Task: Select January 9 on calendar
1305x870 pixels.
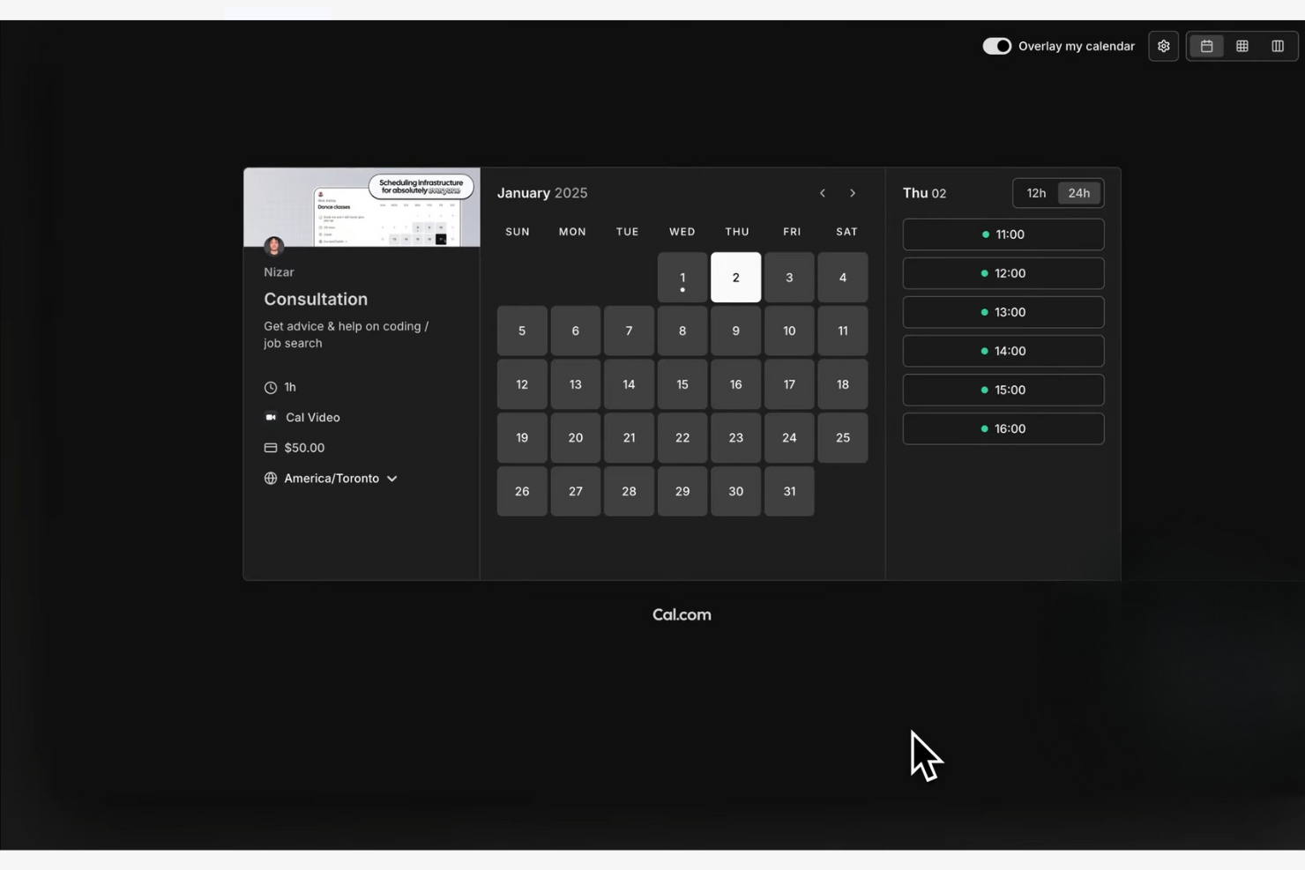Action: [x=735, y=331]
